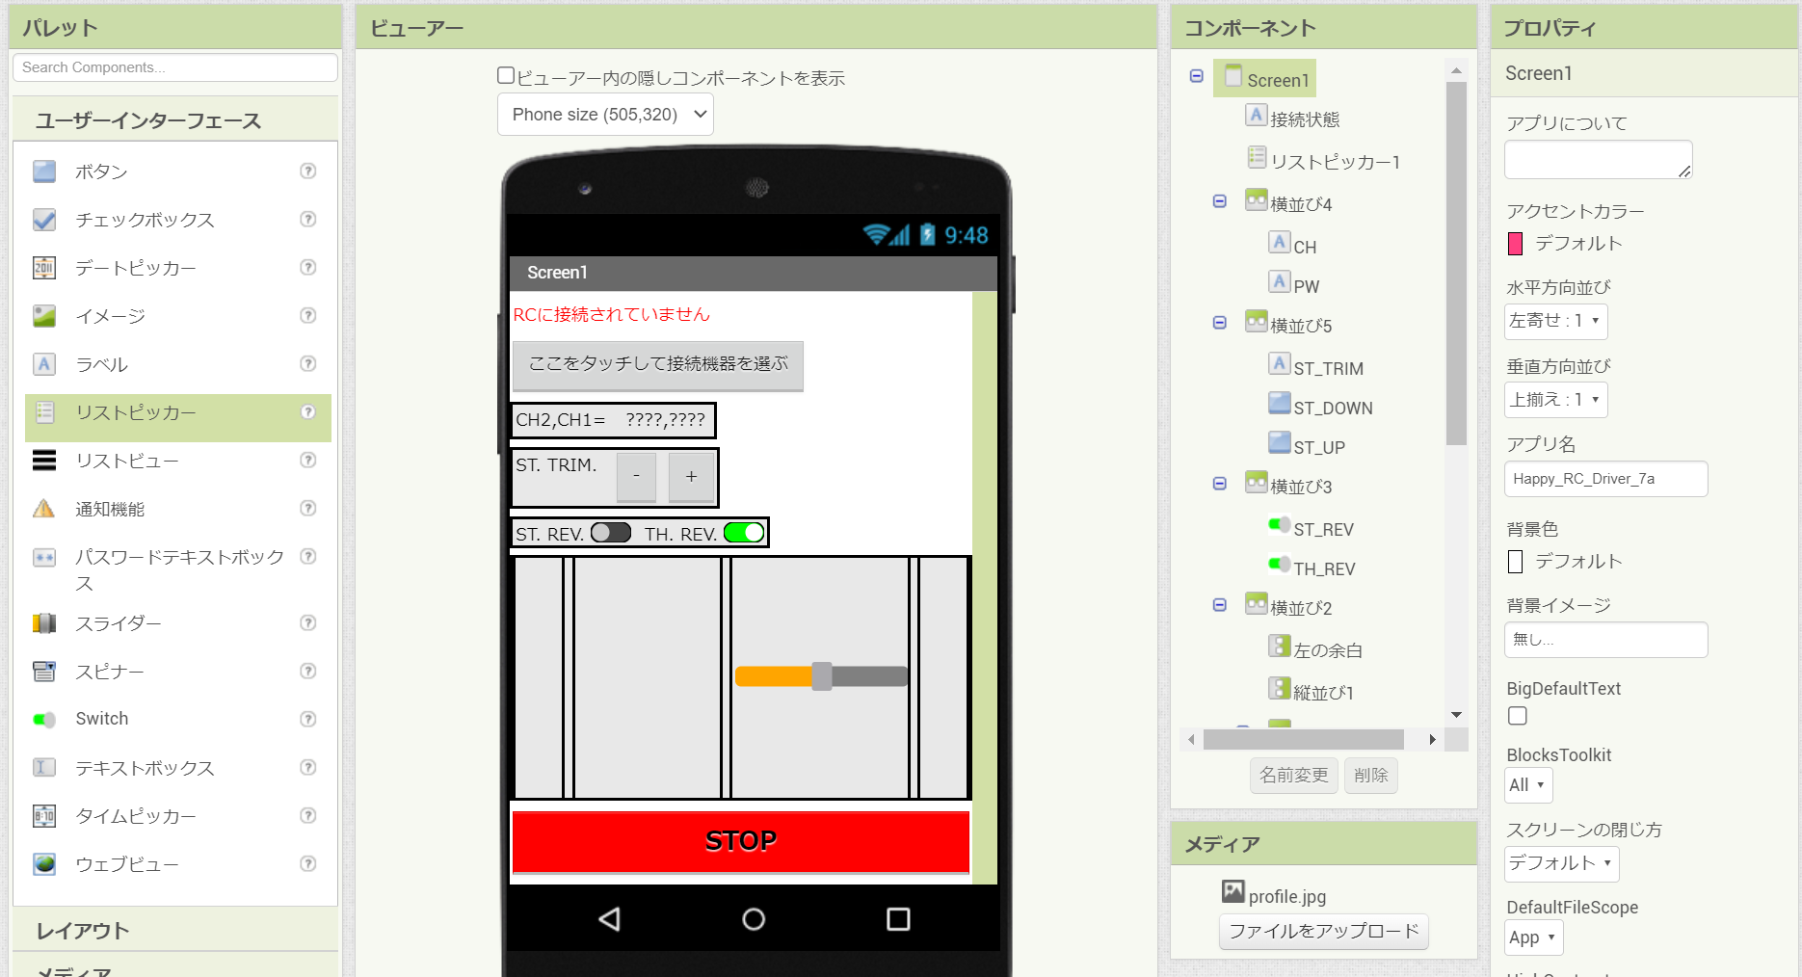Tap Android back navigation icon

[609, 918]
